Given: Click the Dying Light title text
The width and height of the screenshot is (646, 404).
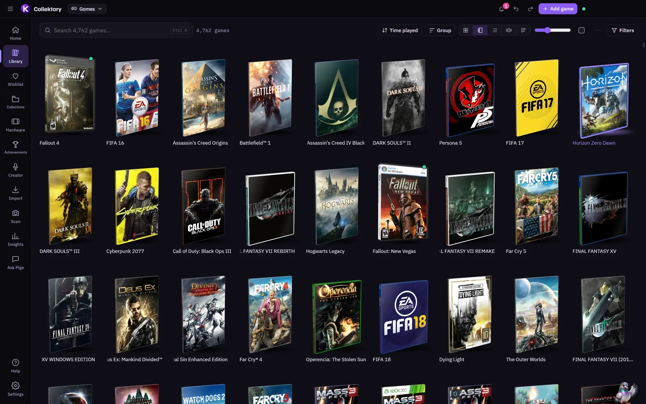Looking at the screenshot, I should point(452,360).
